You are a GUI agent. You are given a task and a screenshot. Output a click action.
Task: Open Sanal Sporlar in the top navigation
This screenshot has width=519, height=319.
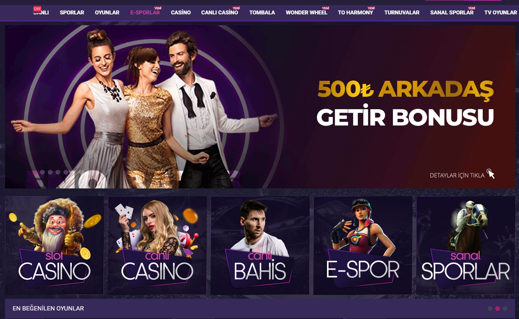[452, 12]
